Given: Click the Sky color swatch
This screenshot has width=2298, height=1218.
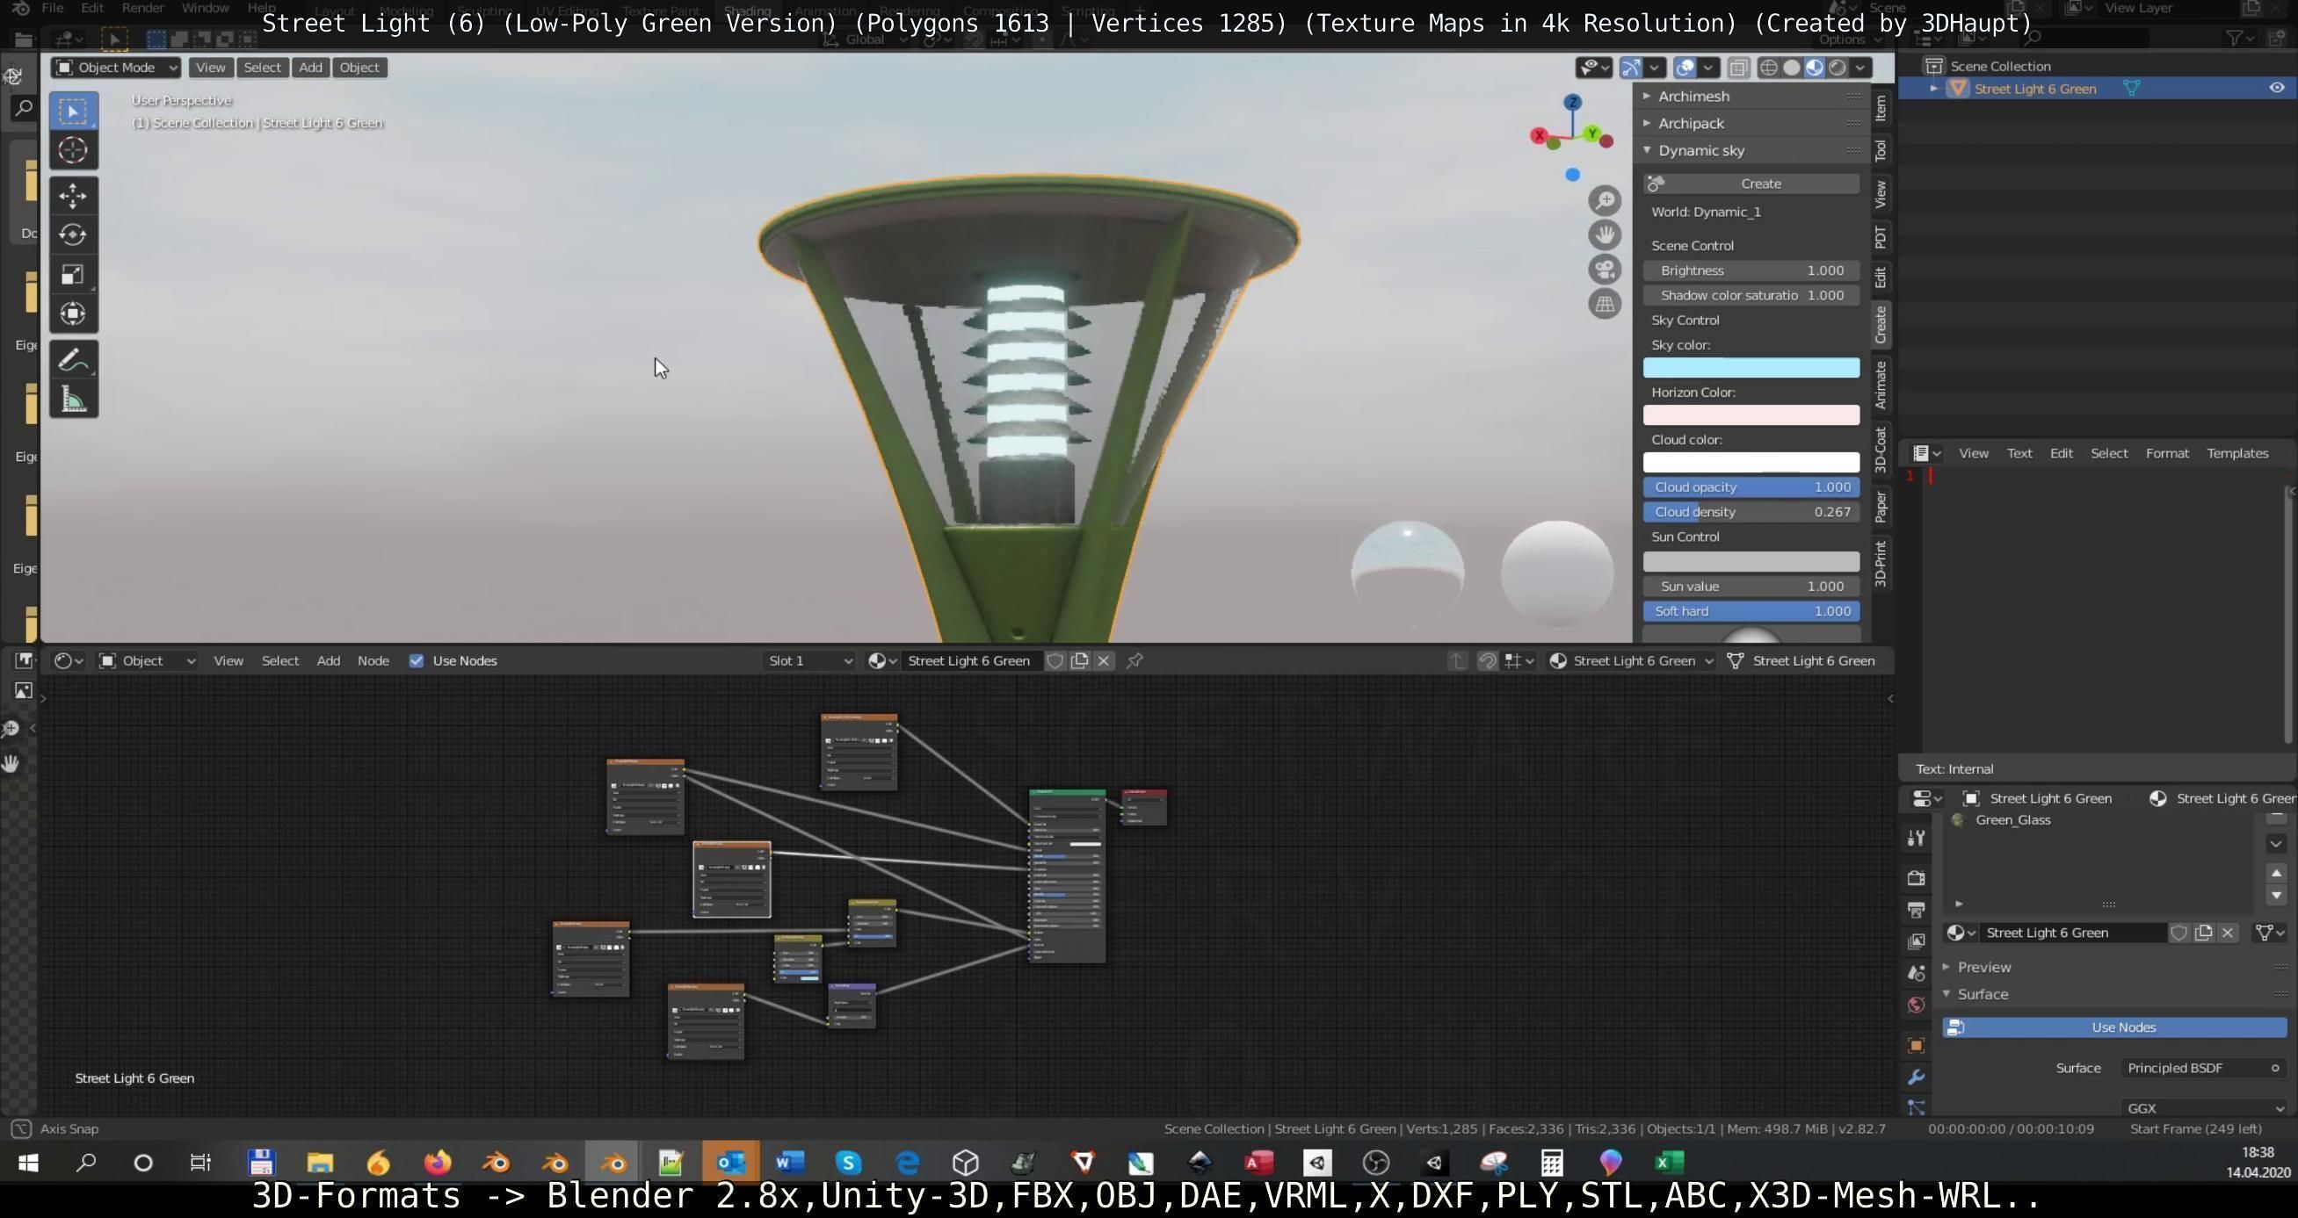Looking at the screenshot, I should tap(1751, 367).
